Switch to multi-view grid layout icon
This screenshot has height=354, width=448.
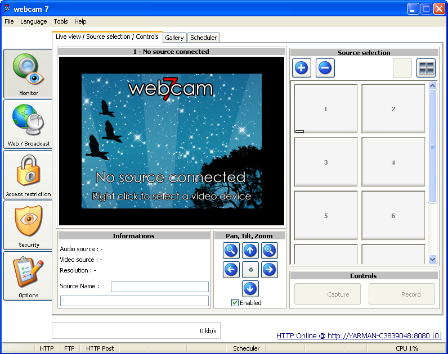tap(426, 68)
